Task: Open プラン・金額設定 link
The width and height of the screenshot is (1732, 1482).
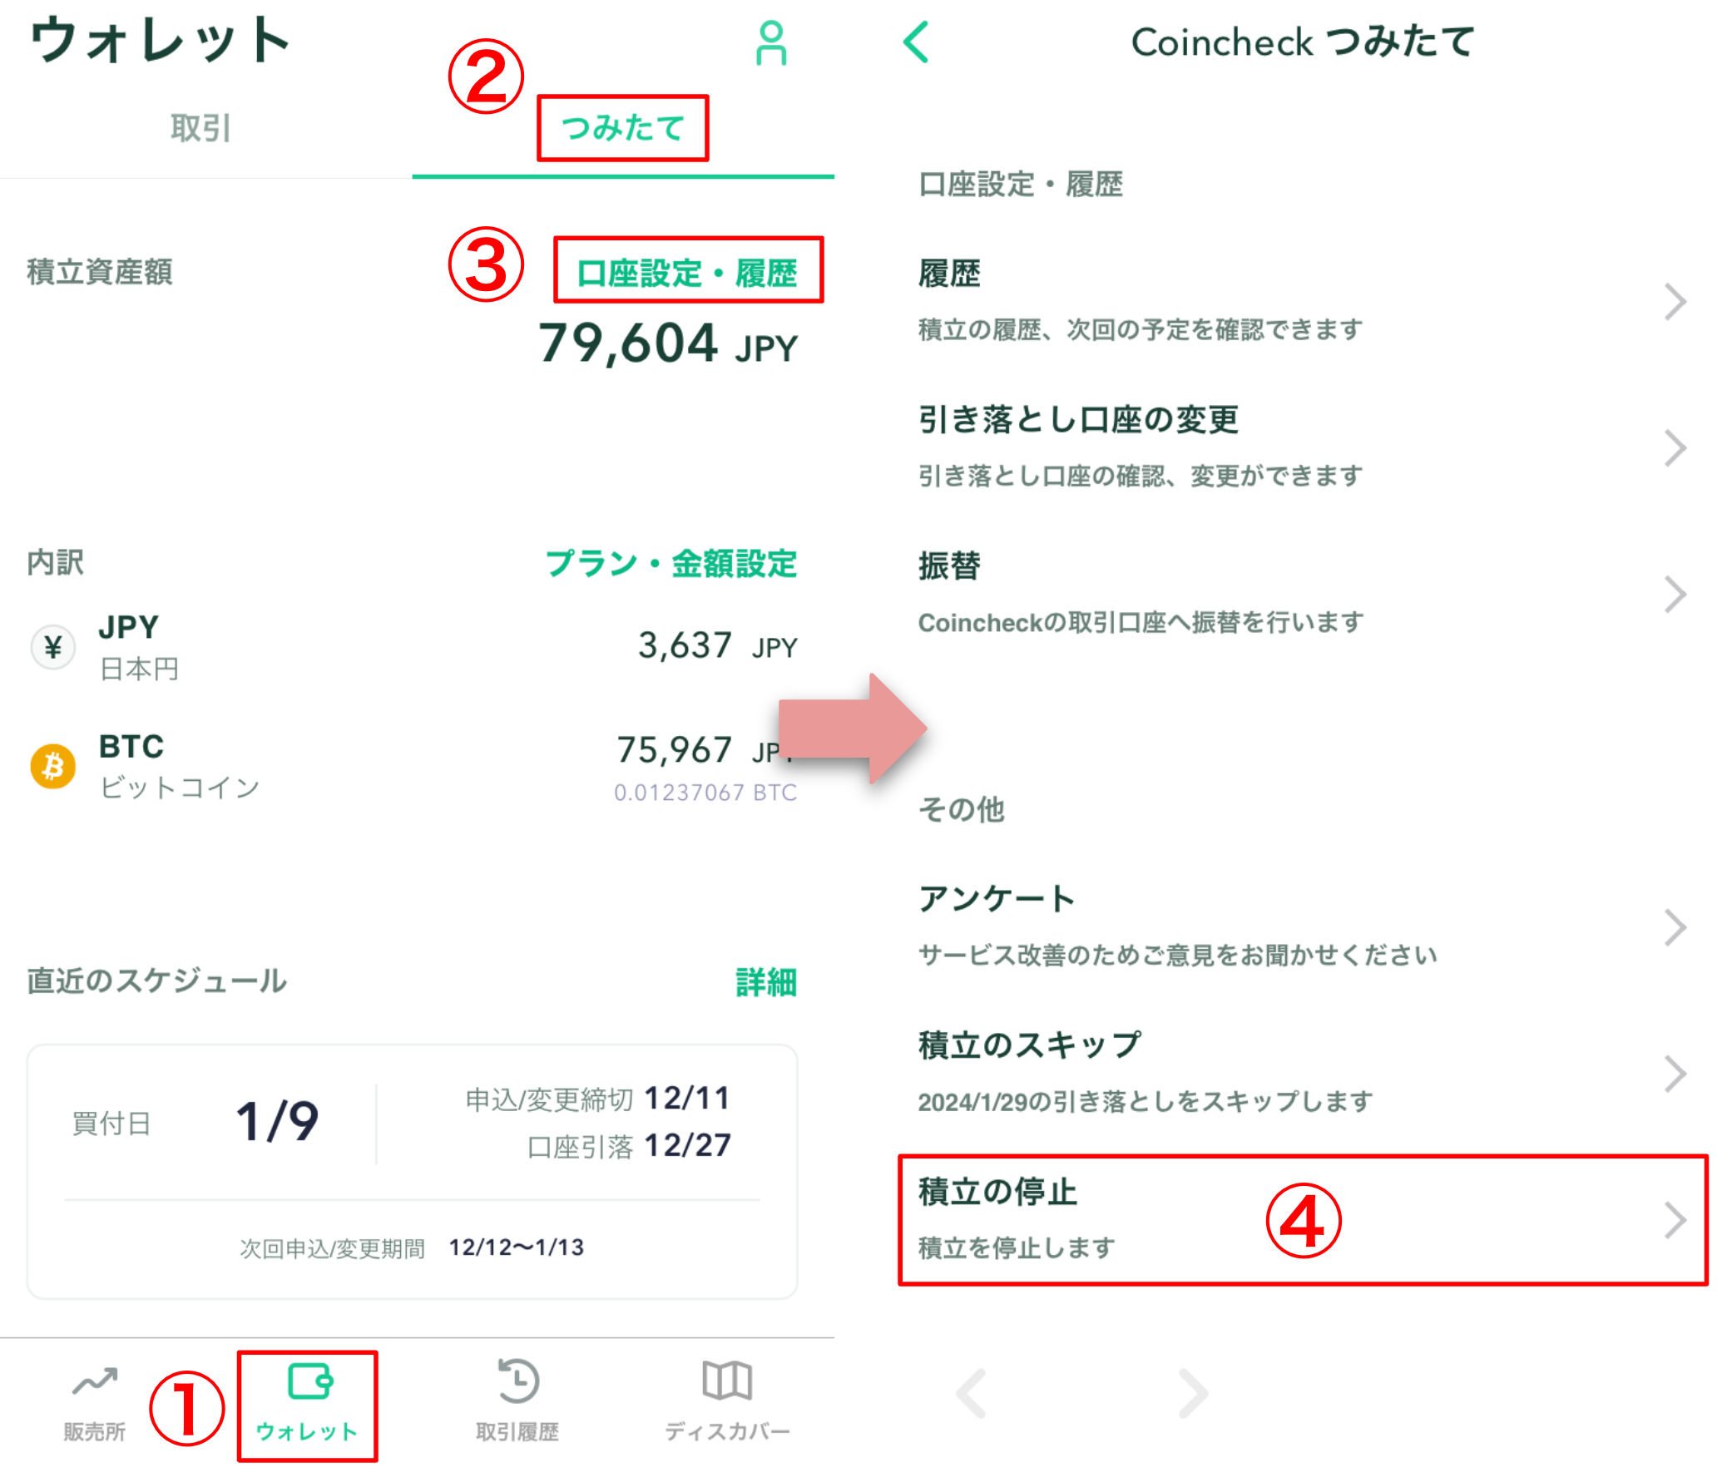Action: [671, 563]
